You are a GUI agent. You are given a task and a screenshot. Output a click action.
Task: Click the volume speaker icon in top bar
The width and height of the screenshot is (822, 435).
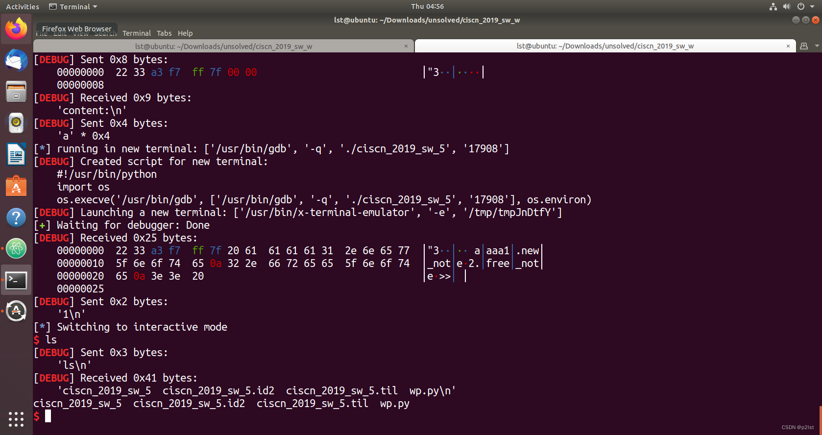786,6
